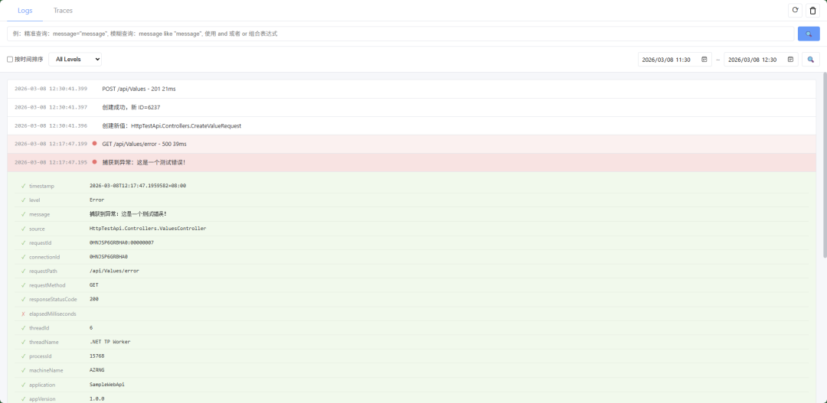The width and height of the screenshot is (827, 403).
Task: Click timestamp value 2026-03-08T12:17:47.1959582+08:00
Action: (x=138, y=186)
